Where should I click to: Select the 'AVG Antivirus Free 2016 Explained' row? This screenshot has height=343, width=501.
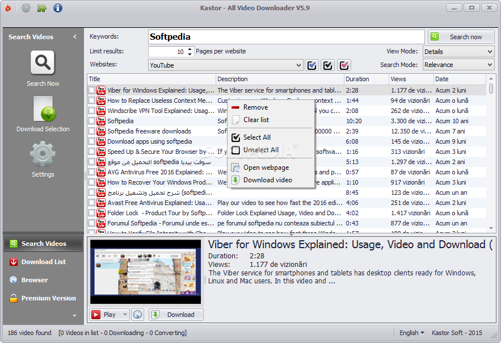tap(287, 172)
